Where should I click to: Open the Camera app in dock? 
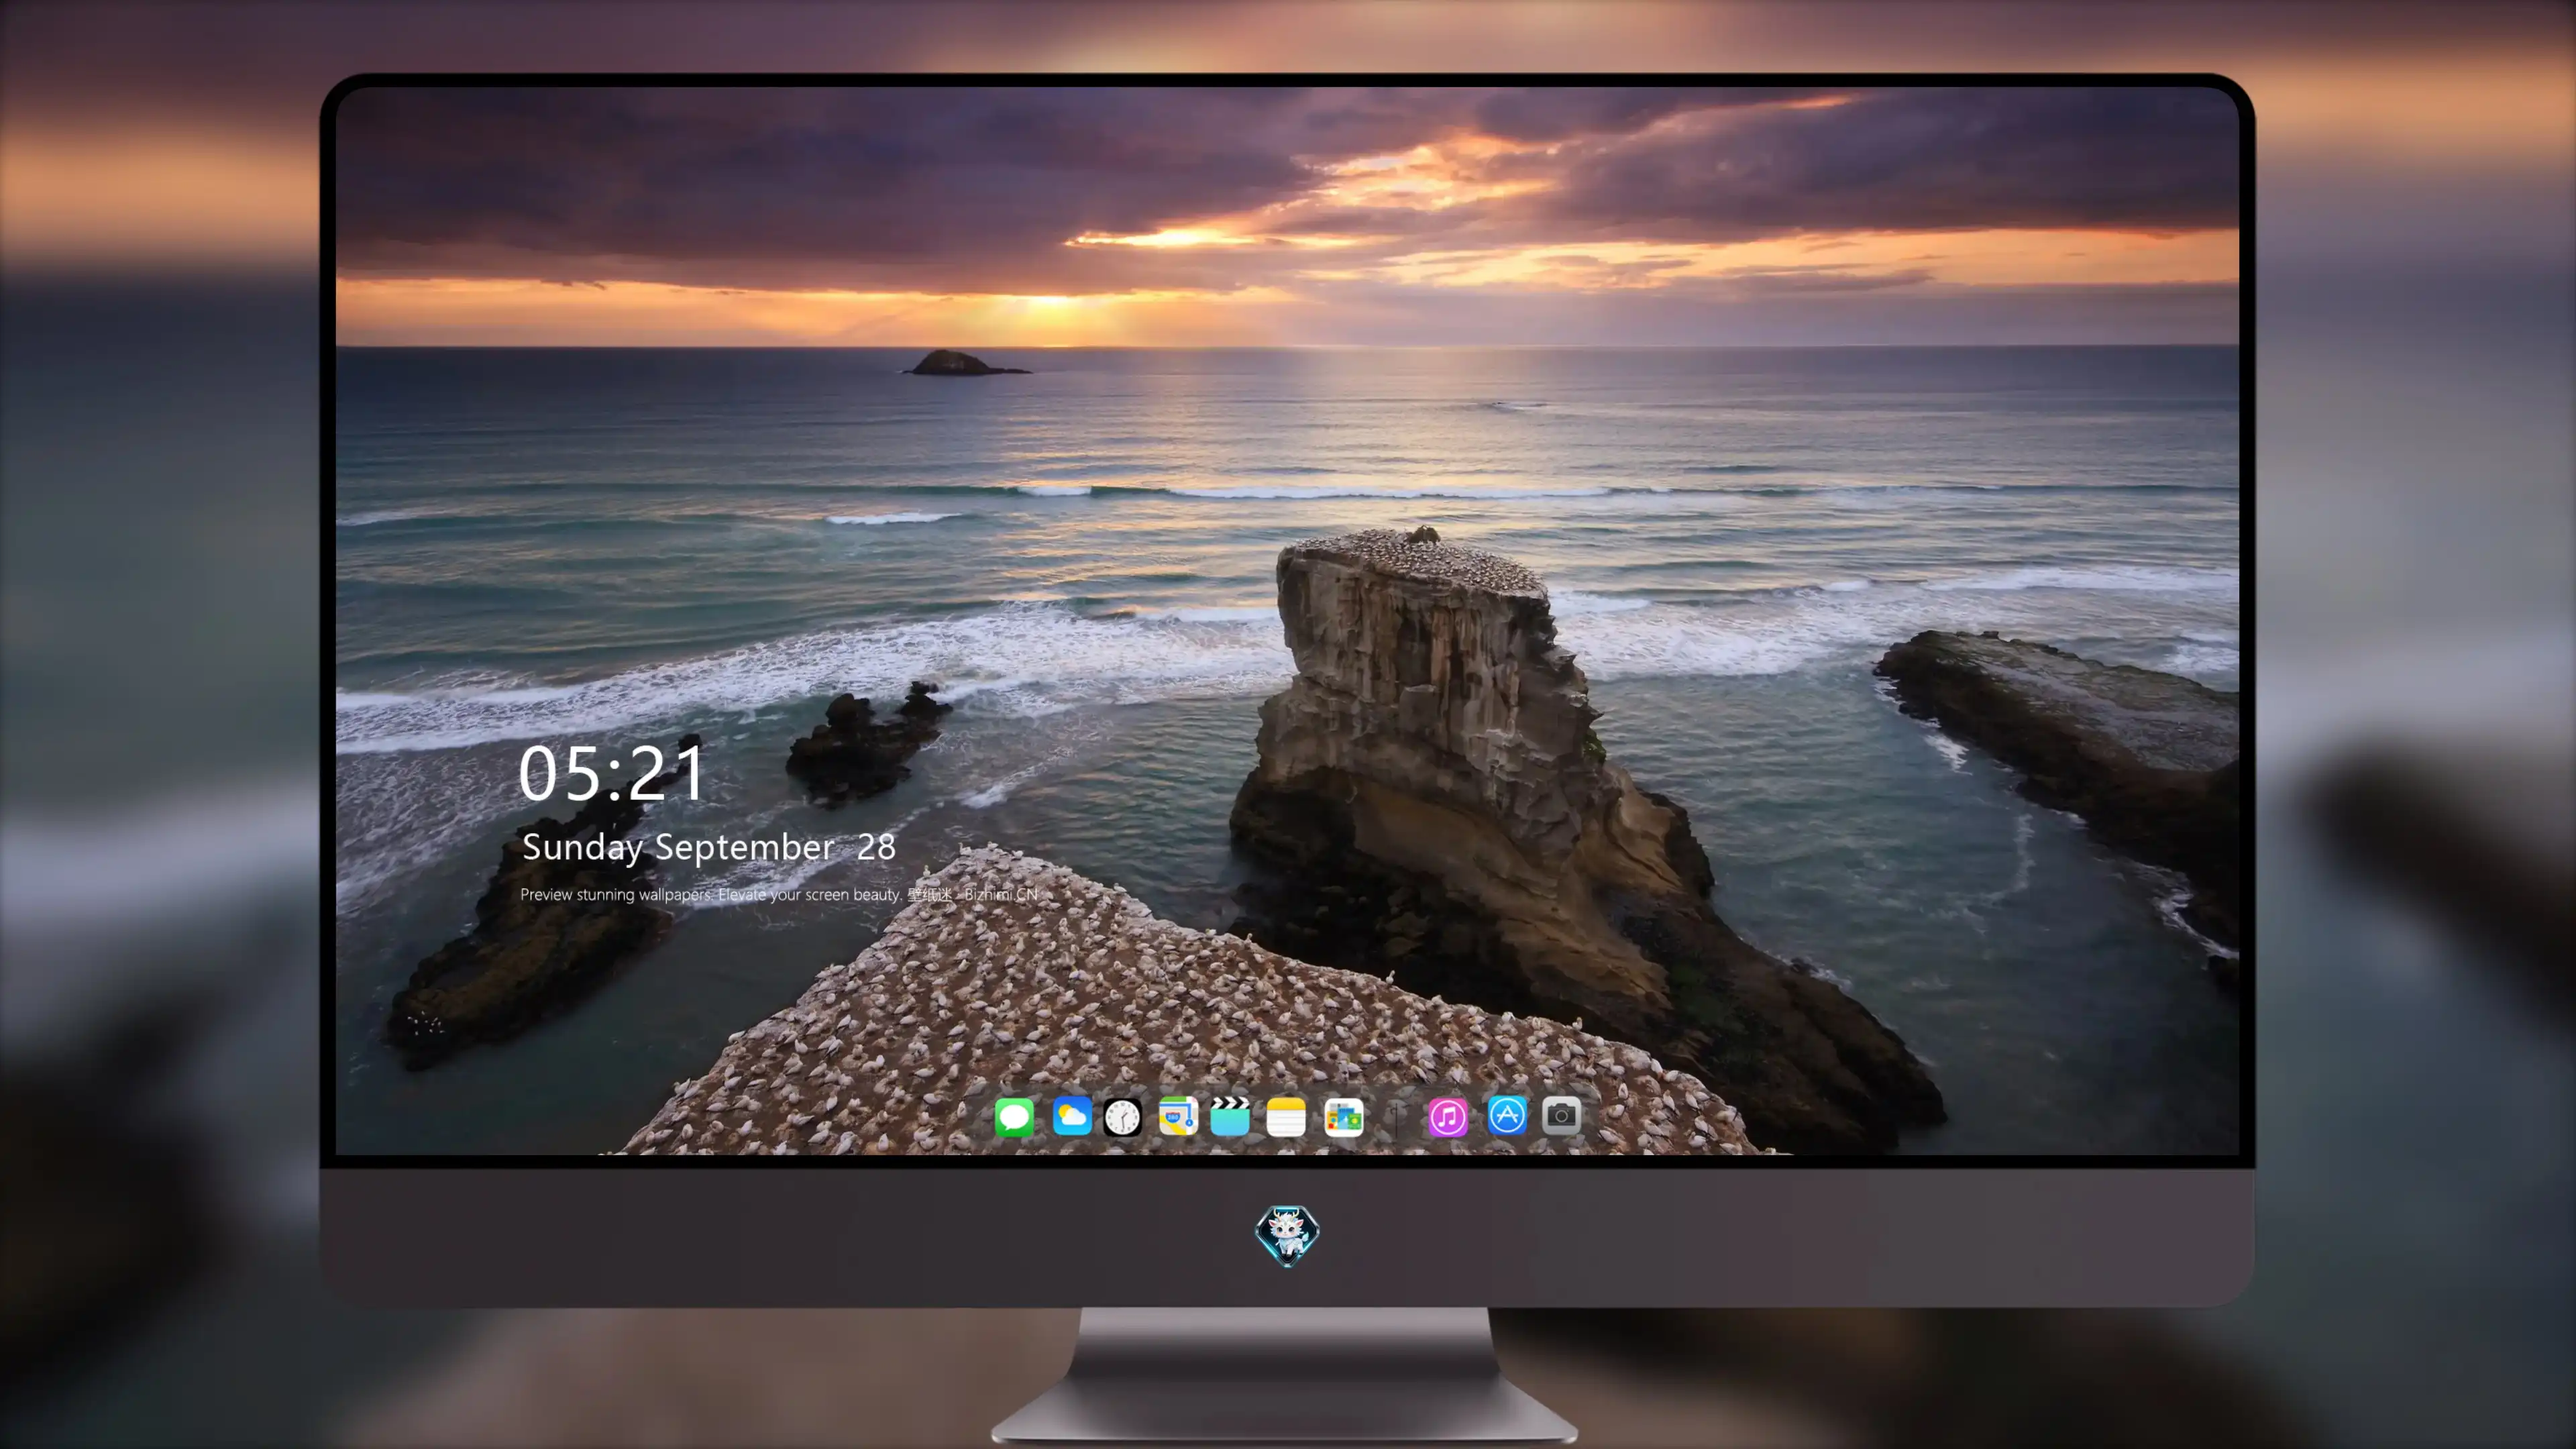tap(1561, 1115)
